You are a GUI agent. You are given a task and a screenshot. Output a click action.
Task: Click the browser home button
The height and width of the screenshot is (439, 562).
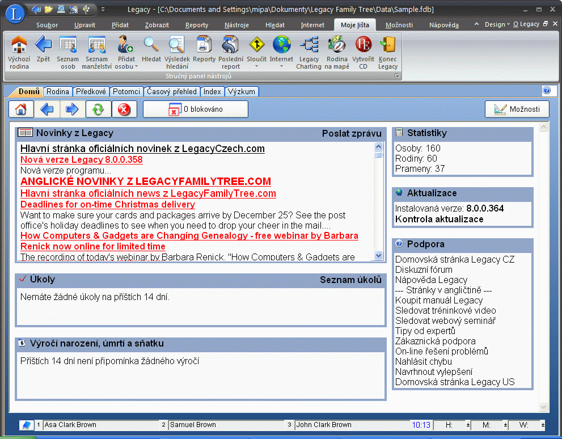click(x=21, y=109)
